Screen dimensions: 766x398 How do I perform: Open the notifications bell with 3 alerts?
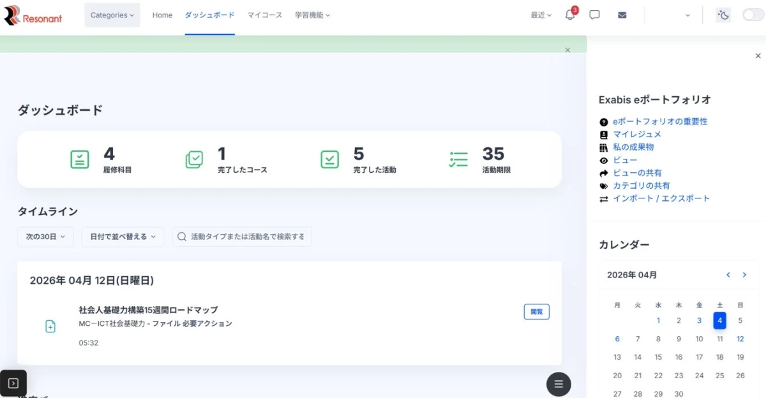[570, 14]
